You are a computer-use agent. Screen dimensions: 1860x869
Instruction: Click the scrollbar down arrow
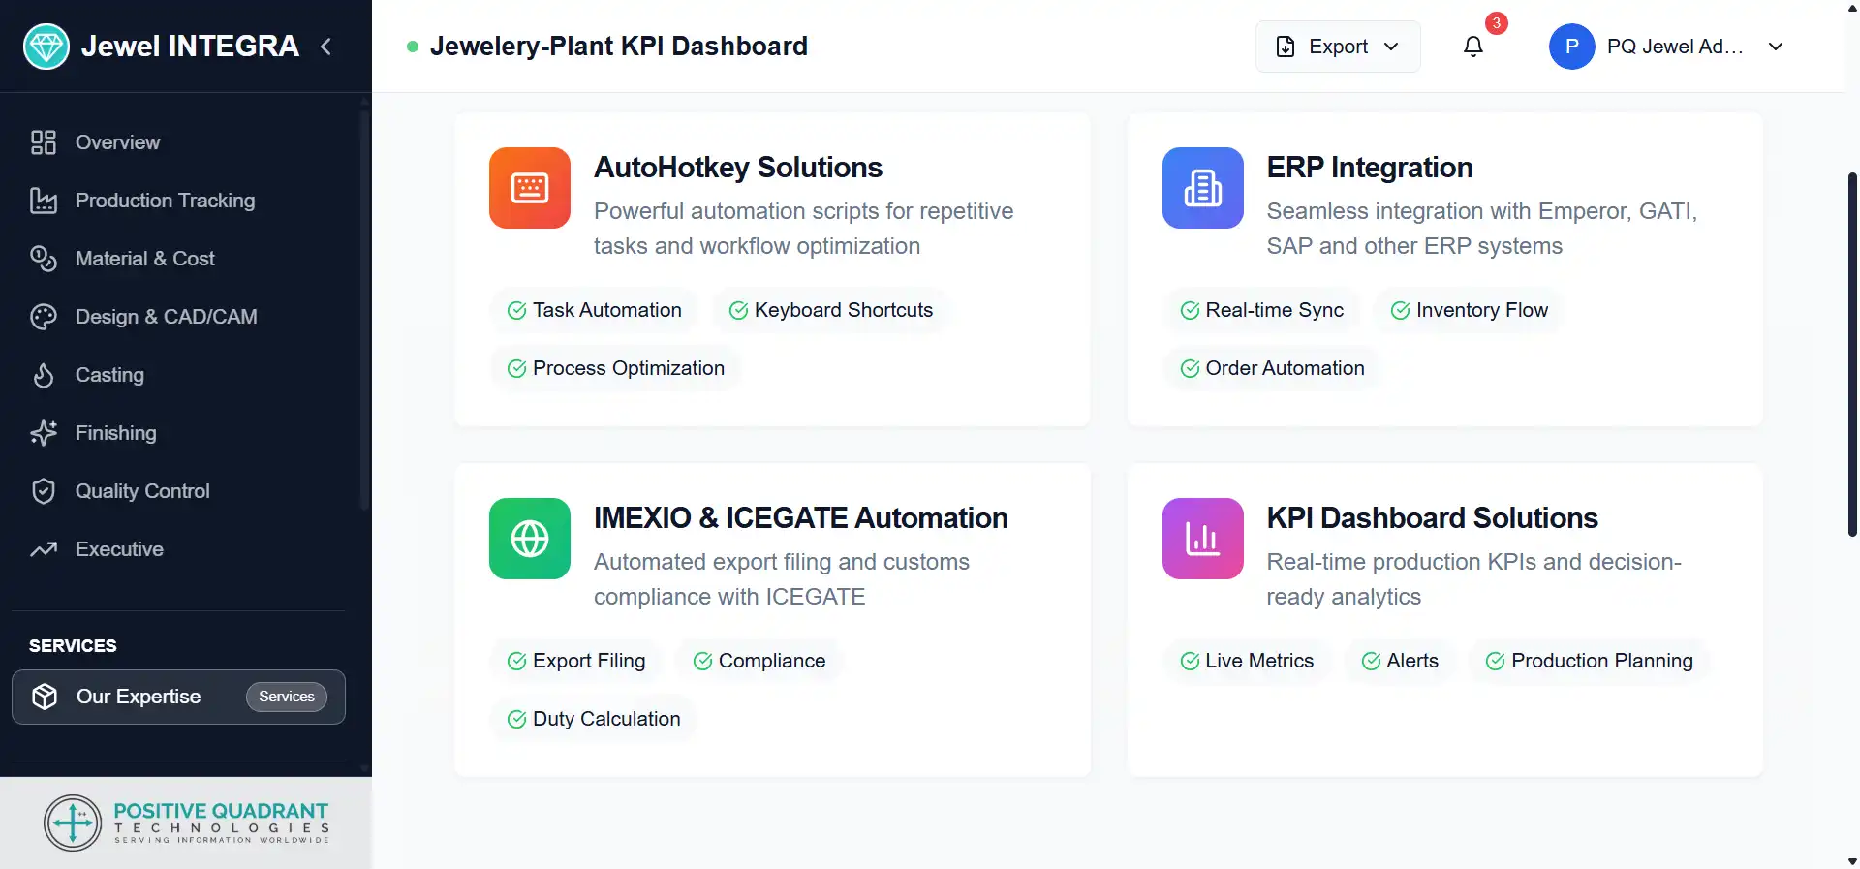click(x=1852, y=860)
